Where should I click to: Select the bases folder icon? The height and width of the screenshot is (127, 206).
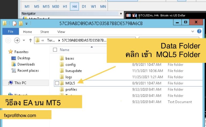click(62, 58)
